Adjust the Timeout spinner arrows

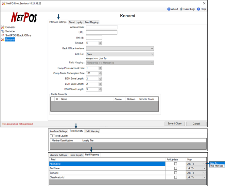(x=100, y=43)
